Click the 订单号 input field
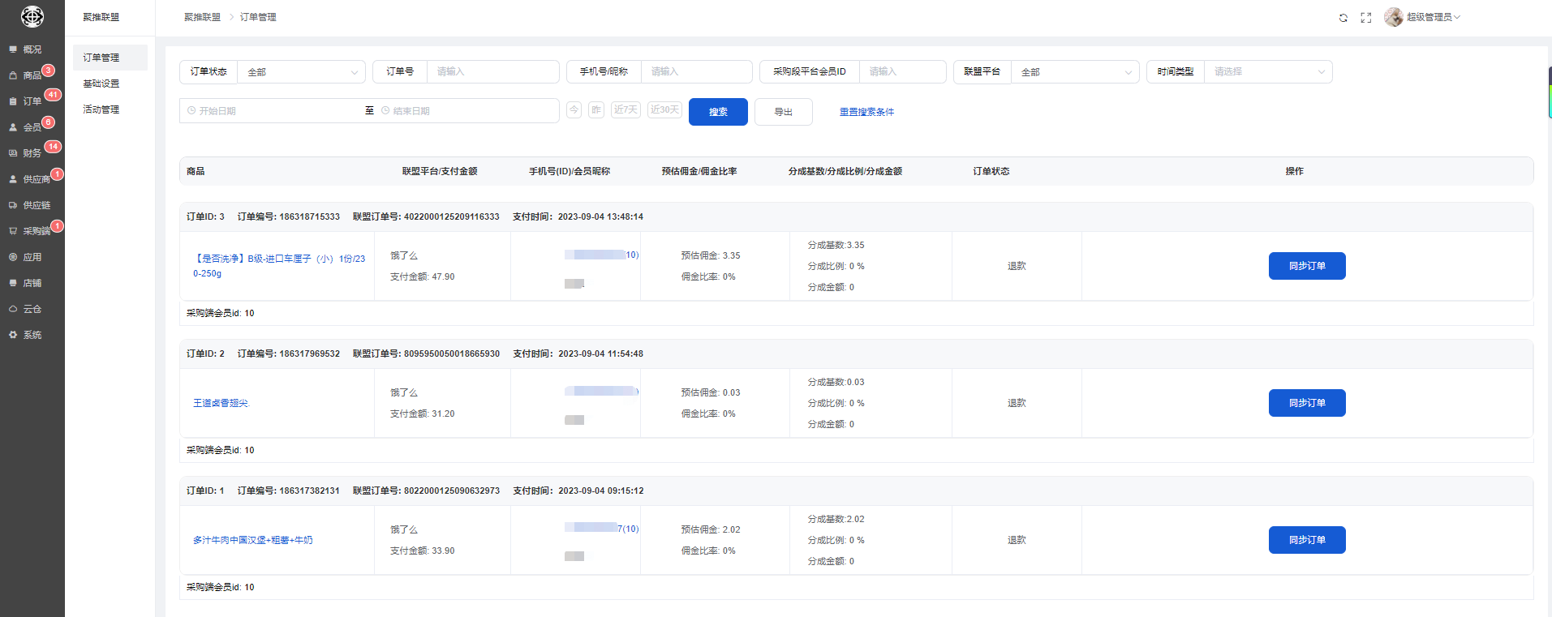This screenshot has height=617, width=1552. tap(492, 72)
